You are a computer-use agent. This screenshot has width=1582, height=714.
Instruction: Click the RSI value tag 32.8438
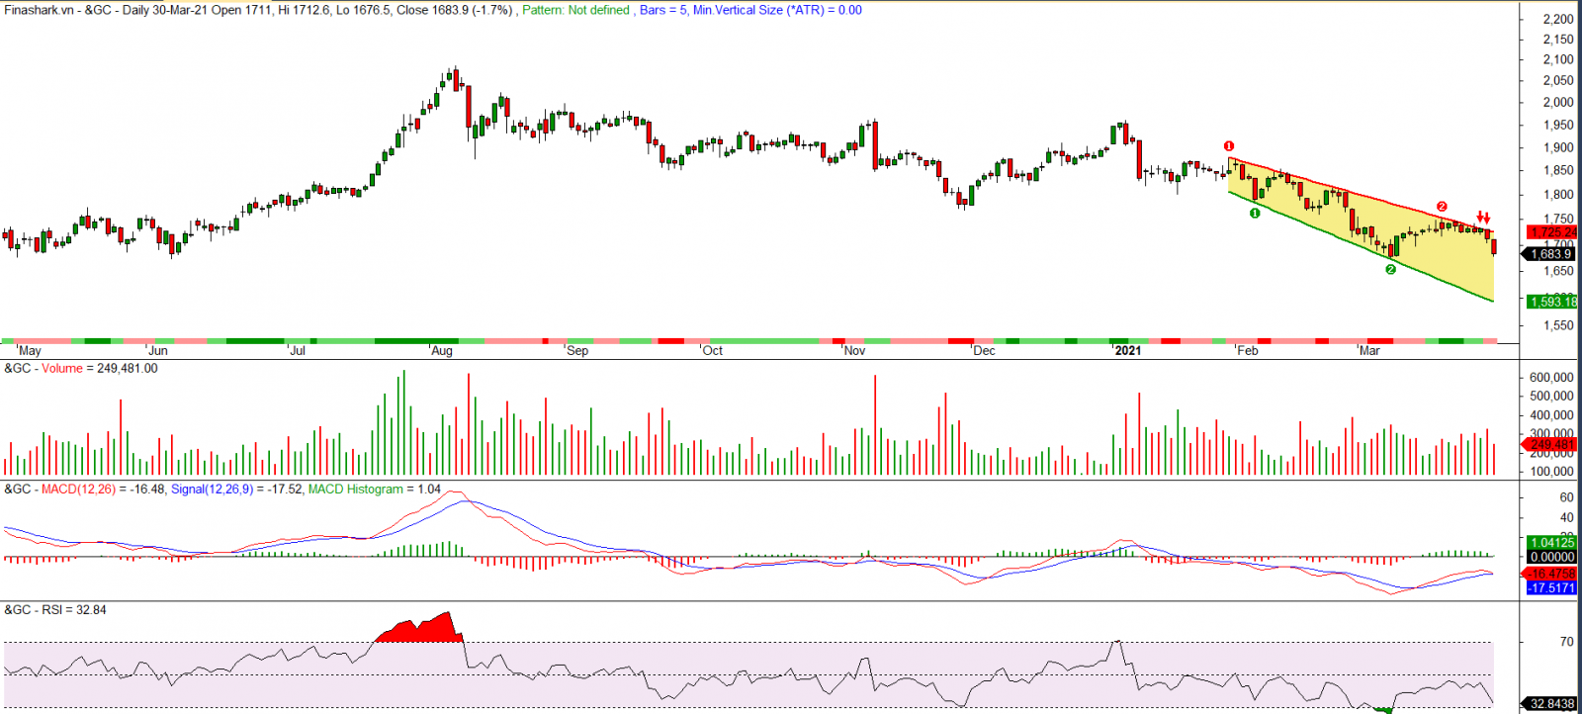(1550, 704)
